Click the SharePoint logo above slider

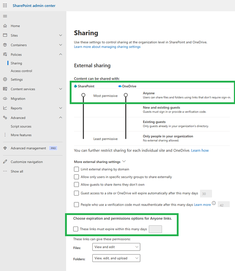75,86
